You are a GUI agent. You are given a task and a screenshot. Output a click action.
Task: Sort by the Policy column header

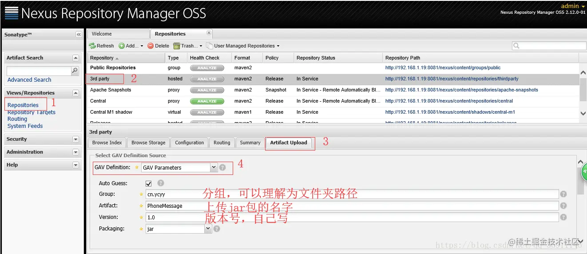pyautogui.click(x=278, y=58)
